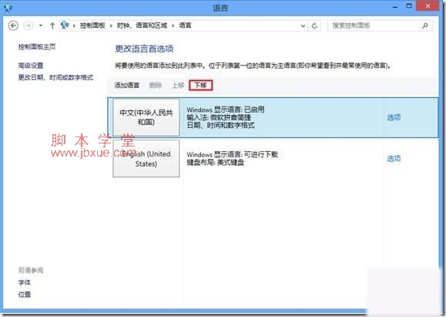Open 字体 link under 另请参阅
446x317 pixels.
pos(25,282)
